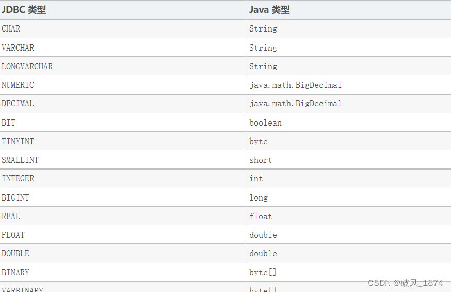Click the DOUBLE cell
Image resolution: width=451 pixels, height=292 pixels.
[123, 253]
